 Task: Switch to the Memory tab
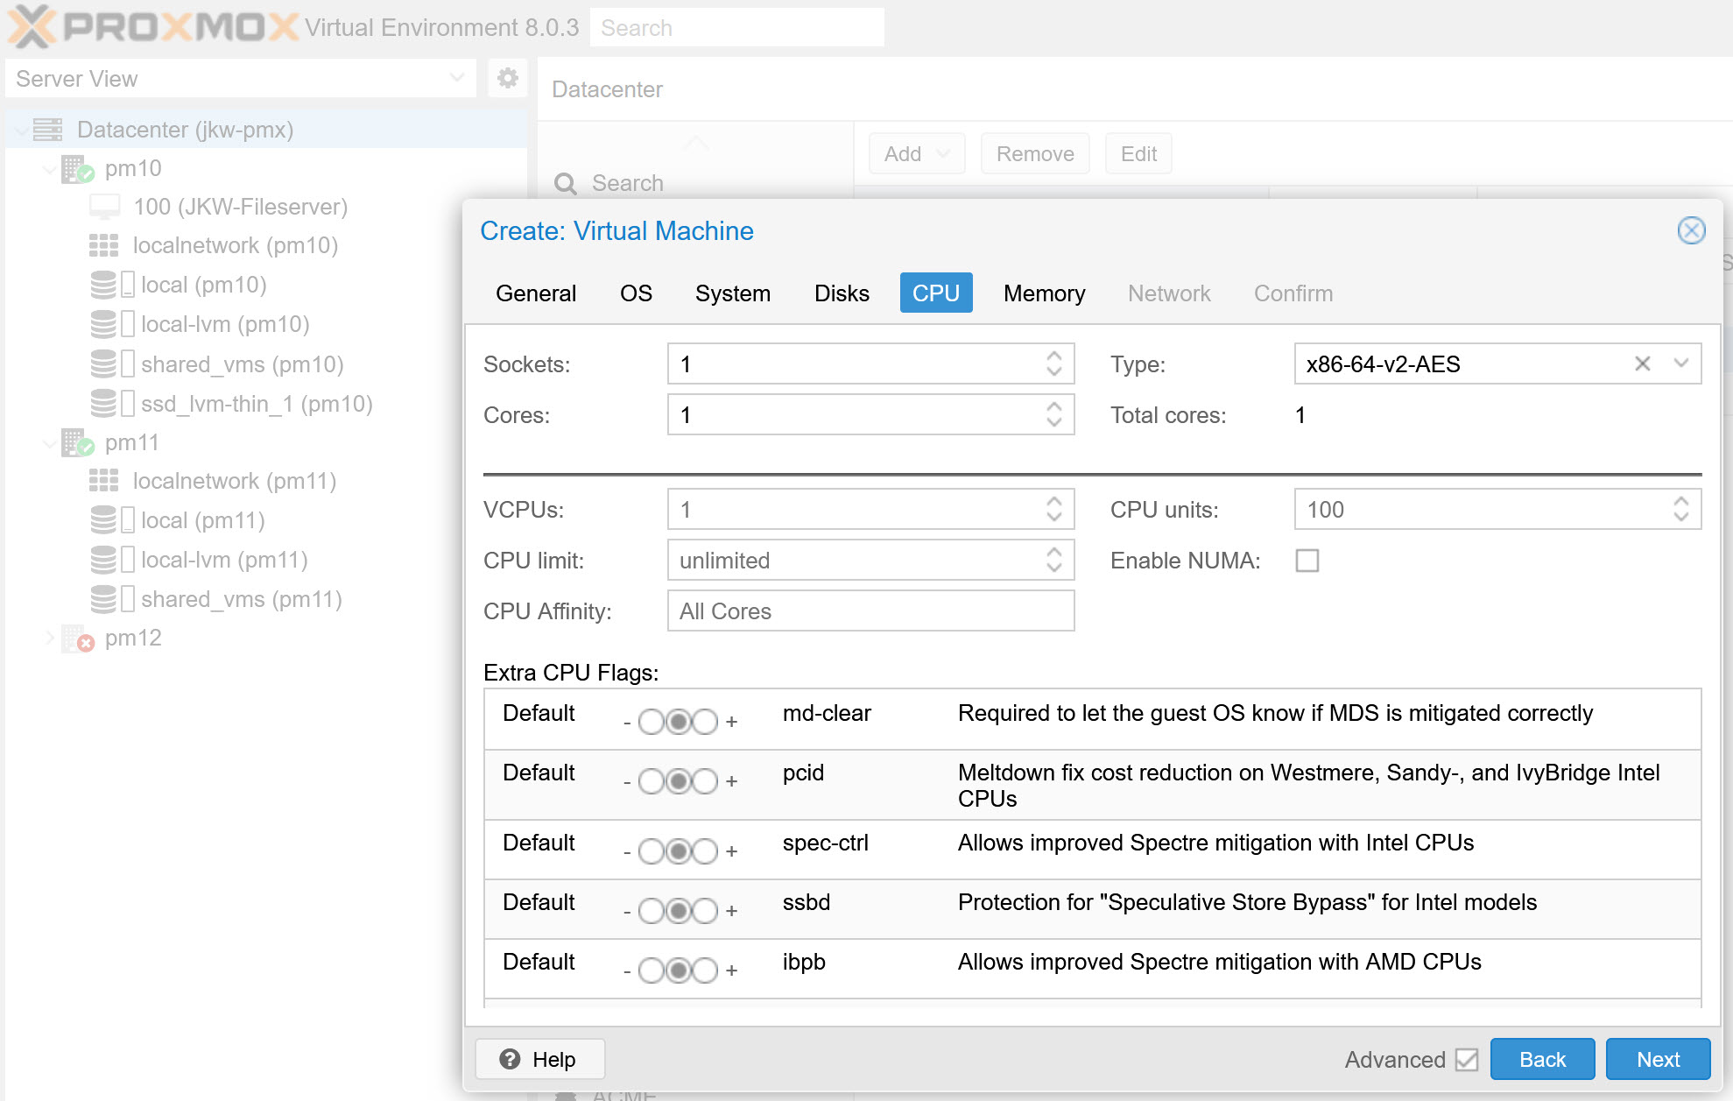click(1044, 293)
